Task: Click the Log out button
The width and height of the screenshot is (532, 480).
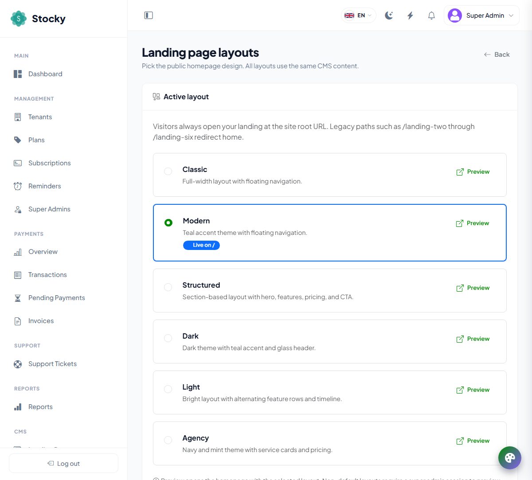Action: tap(63, 463)
